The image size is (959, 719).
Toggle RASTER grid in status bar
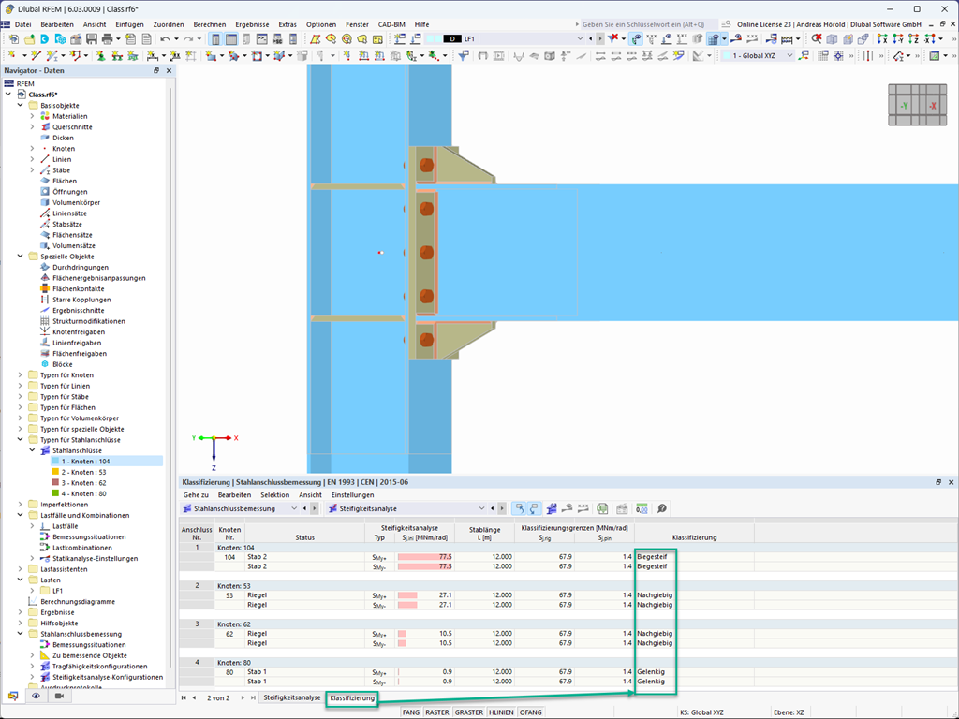tap(436, 712)
